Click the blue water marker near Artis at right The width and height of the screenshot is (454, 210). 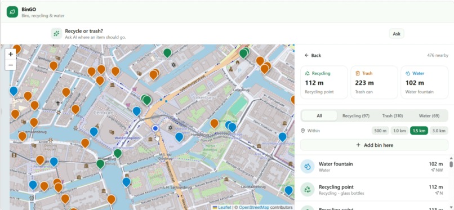(x=283, y=137)
